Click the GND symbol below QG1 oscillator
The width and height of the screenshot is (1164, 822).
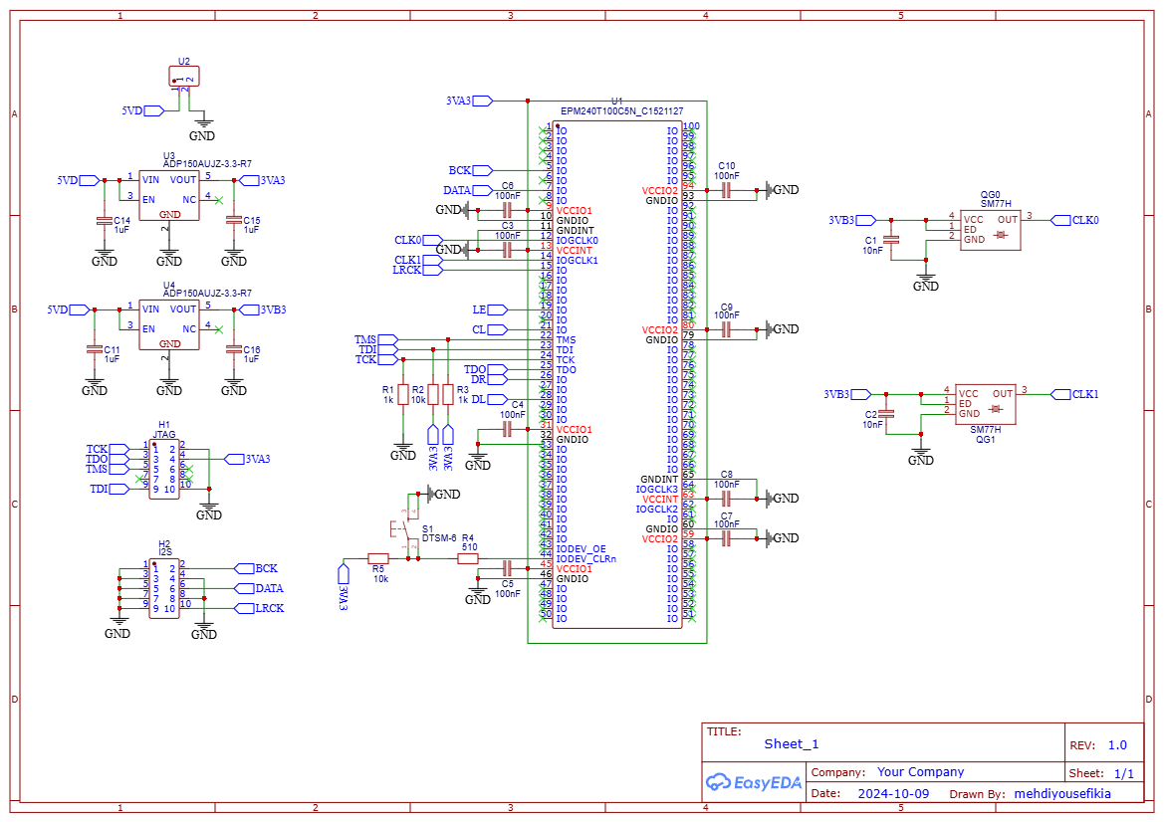pyautogui.click(x=920, y=454)
